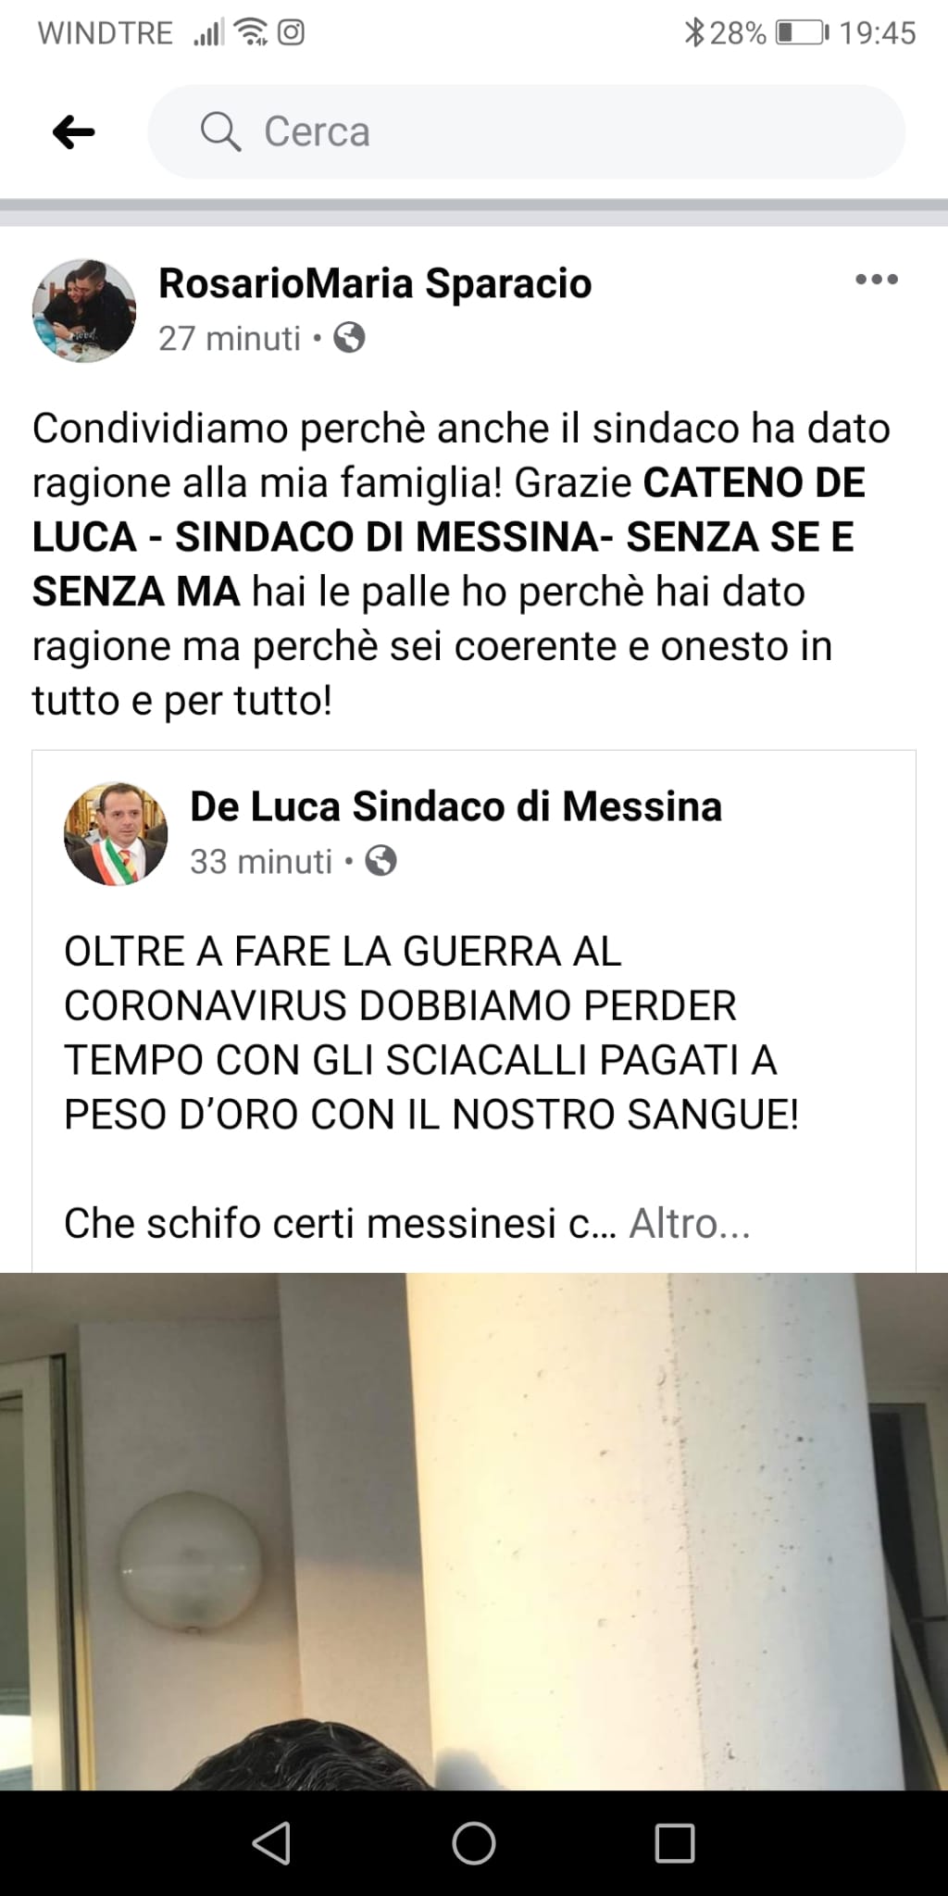
Task: Tap RosarioMaria Sparacio profile picture
Action: (84, 310)
